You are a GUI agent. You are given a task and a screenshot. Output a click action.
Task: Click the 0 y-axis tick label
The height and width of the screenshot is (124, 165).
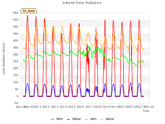[18, 96]
